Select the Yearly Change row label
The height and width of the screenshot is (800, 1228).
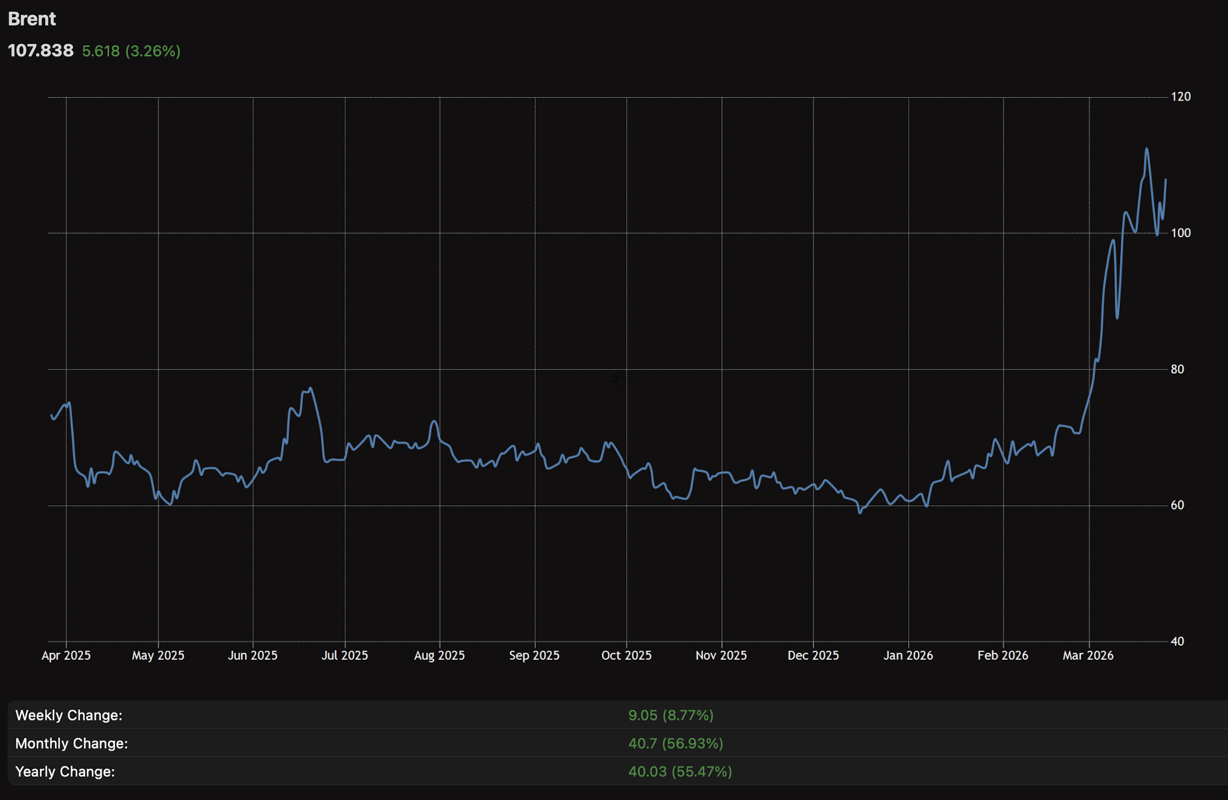pyautogui.click(x=65, y=771)
